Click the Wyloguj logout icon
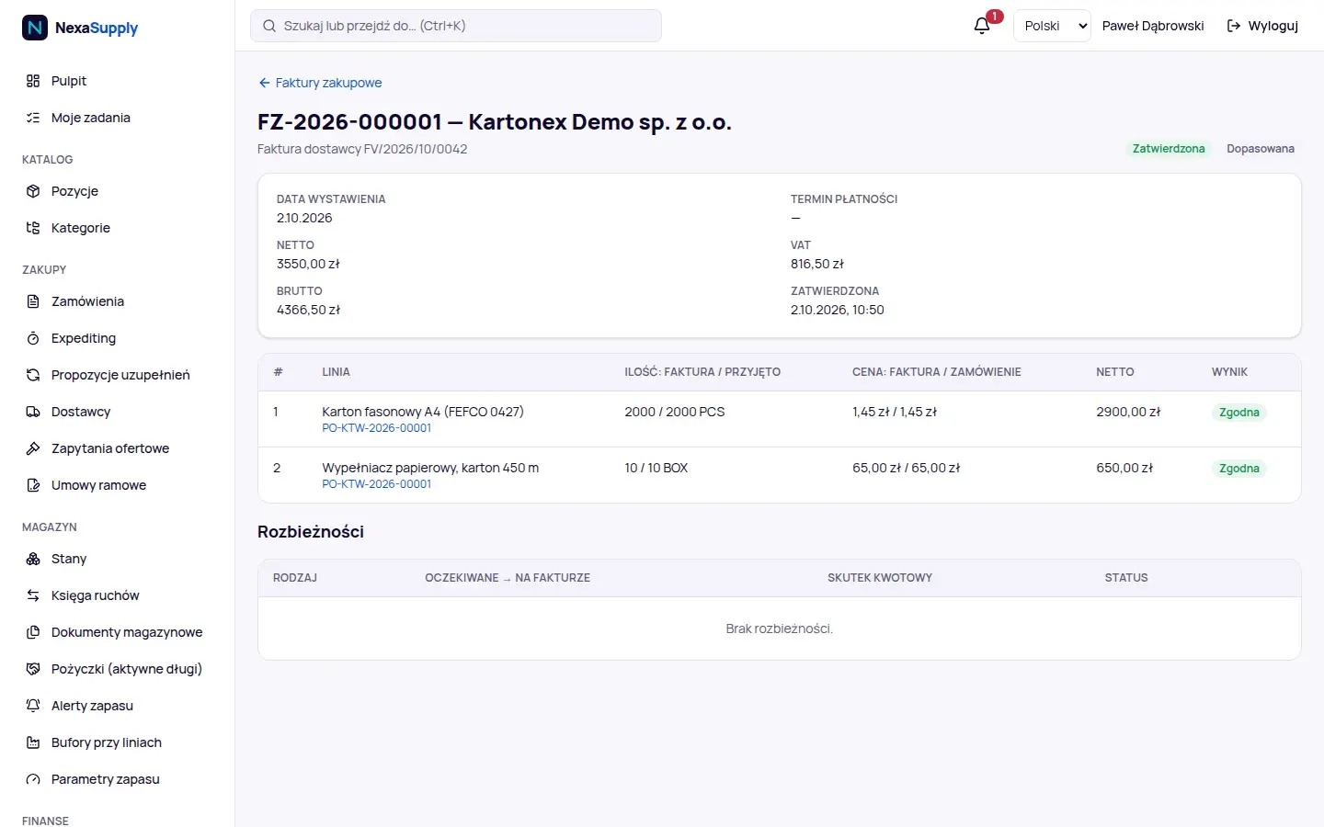This screenshot has height=827, width=1324. pyautogui.click(x=1234, y=26)
